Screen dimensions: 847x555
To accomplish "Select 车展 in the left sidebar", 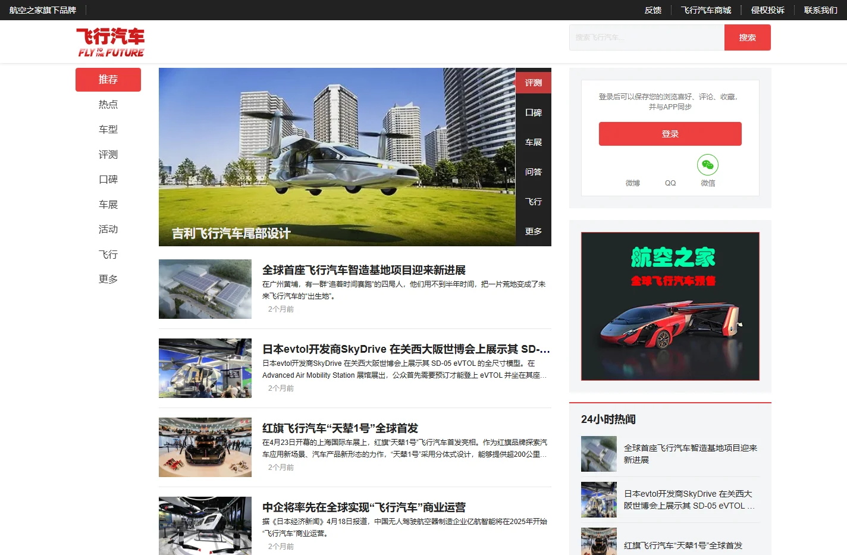I will click(x=108, y=205).
